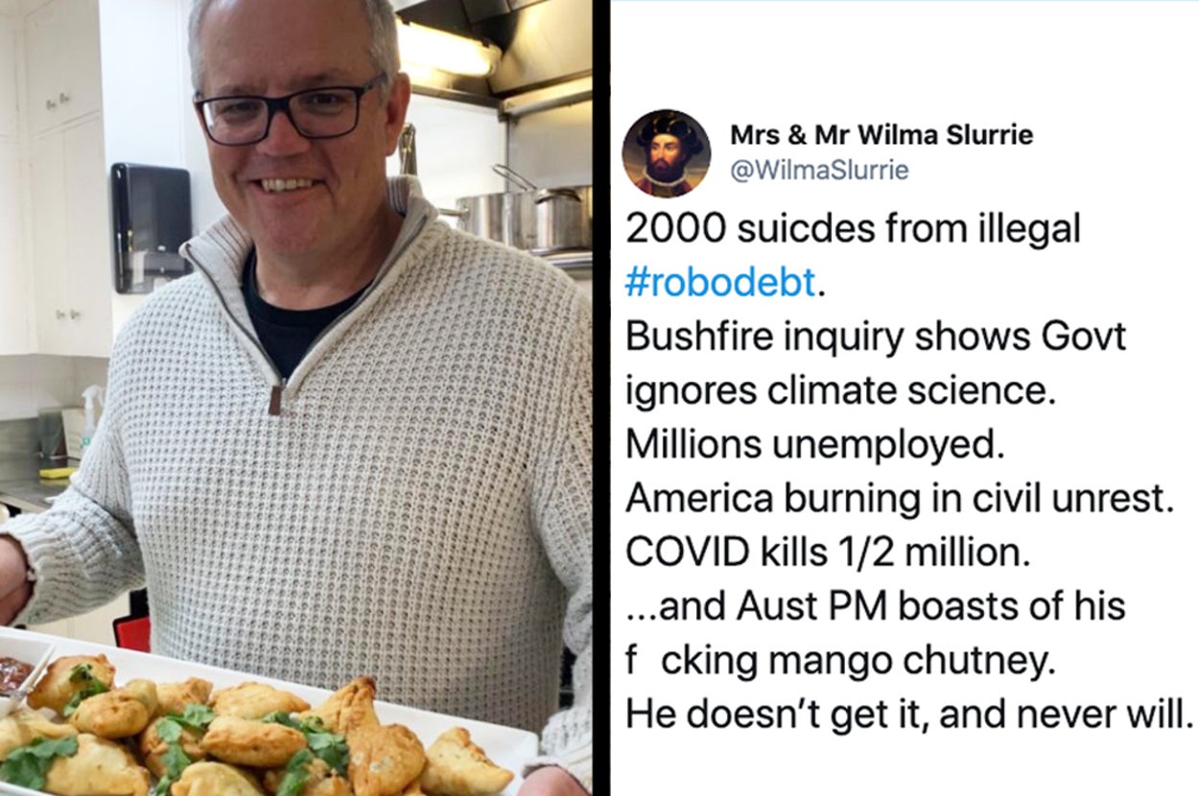Viewport: 1199px width, 796px height.
Task: Click the photo of man holding samosas
Action: pos(296,398)
